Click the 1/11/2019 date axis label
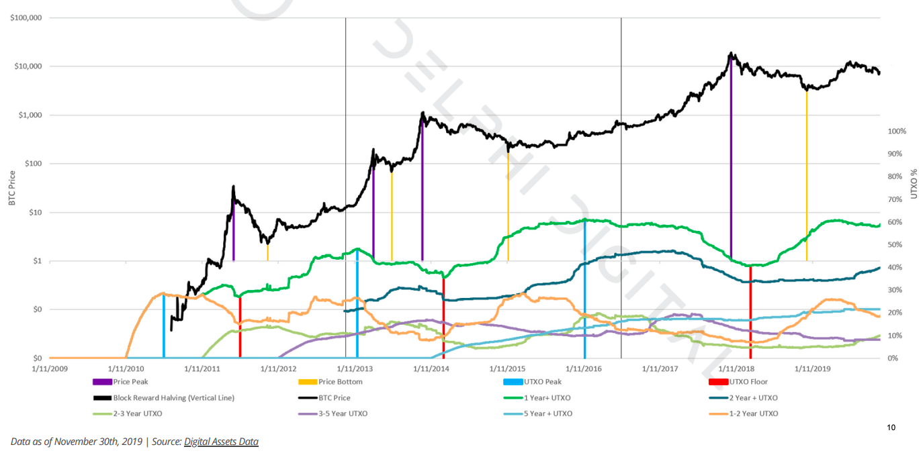Image resolution: width=923 pixels, height=453 pixels. [813, 368]
